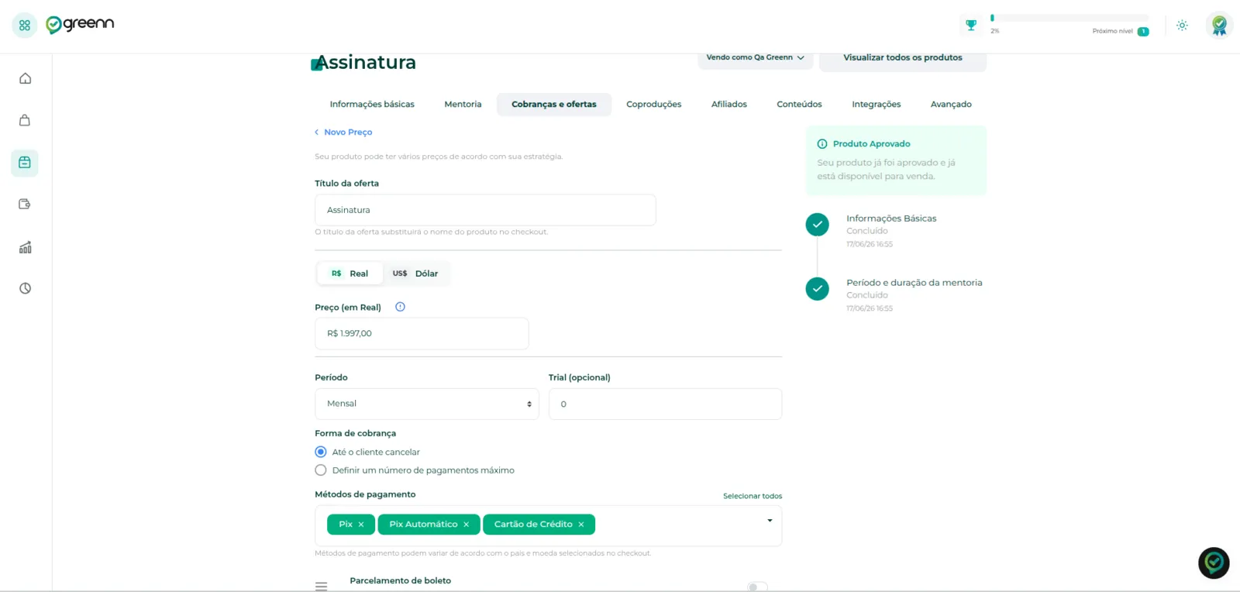Click the drag handle beside Parcelamento de boleto
This screenshot has height=592, width=1240.
[322, 587]
